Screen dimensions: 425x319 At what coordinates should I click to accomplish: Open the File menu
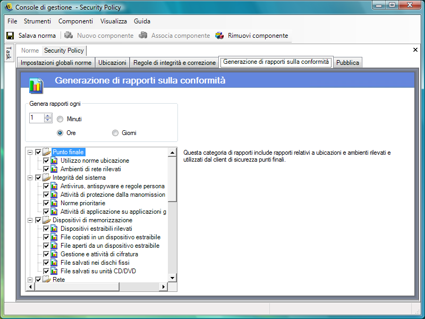point(12,21)
